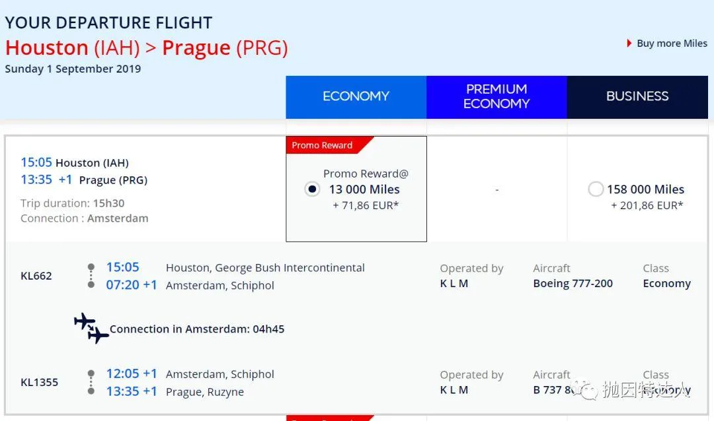Switch to the Premium Economy cabin tab

496,97
